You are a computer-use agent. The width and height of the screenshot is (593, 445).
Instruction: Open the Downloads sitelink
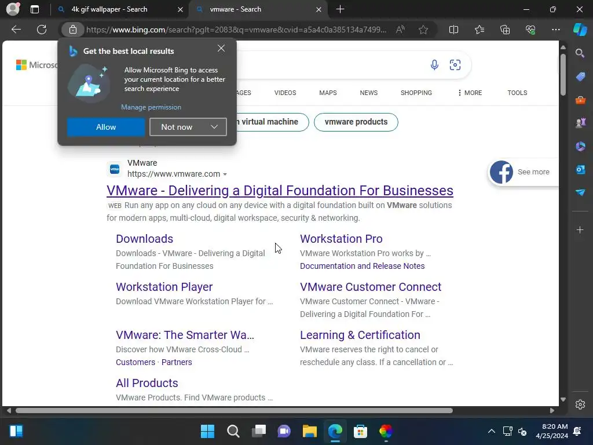pyautogui.click(x=144, y=239)
